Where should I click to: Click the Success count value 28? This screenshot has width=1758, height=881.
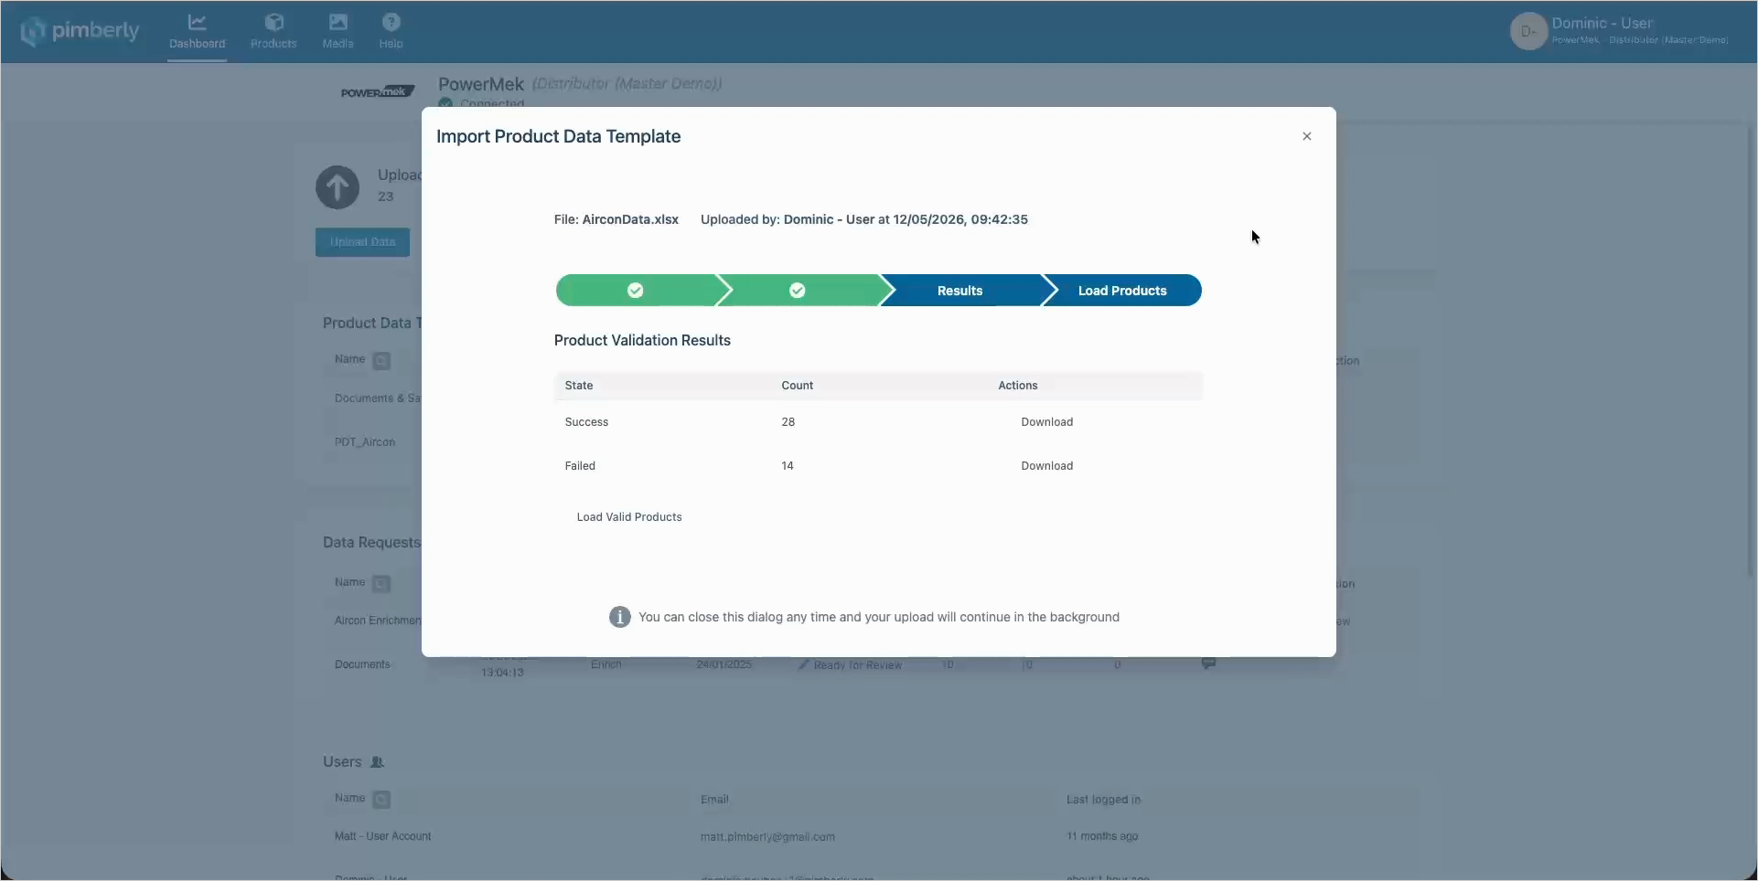pos(788,422)
